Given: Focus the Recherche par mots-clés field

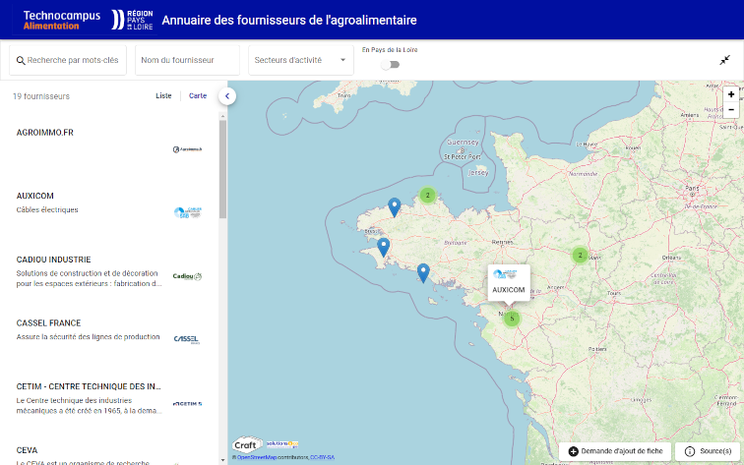Looking at the screenshot, I should 68,60.
